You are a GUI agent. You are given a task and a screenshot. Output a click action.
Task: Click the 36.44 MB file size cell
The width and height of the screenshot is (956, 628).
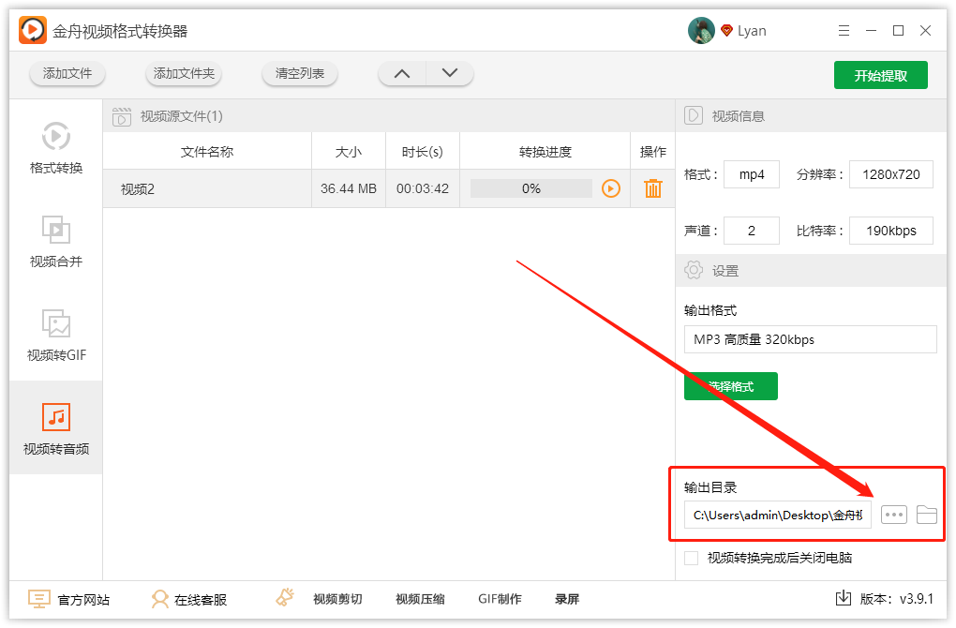(348, 189)
